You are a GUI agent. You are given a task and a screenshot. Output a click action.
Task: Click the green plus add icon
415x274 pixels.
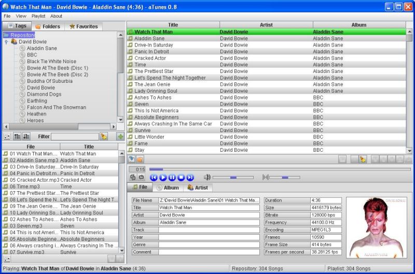pos(121,136)
